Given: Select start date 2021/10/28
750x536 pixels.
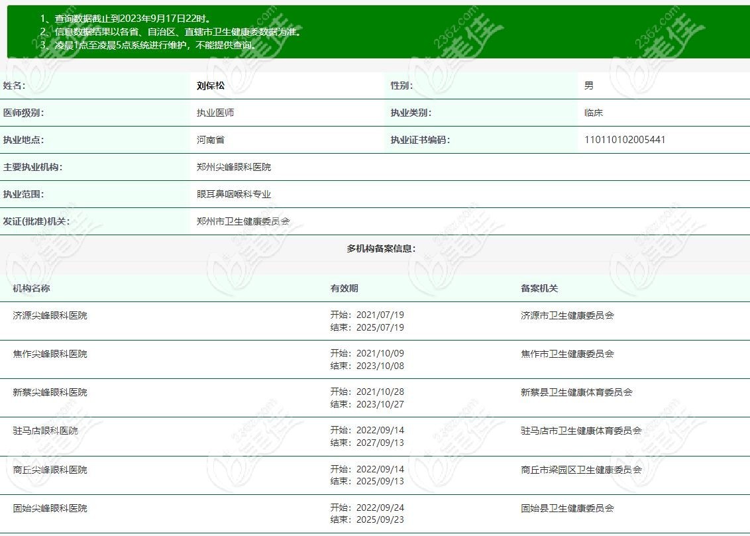Looking at the screenshot, I should [x=380, y=392].
